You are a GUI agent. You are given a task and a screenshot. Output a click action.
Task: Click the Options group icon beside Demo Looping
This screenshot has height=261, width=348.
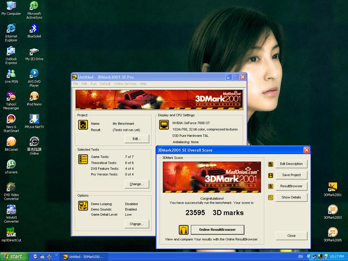[83, 206]
